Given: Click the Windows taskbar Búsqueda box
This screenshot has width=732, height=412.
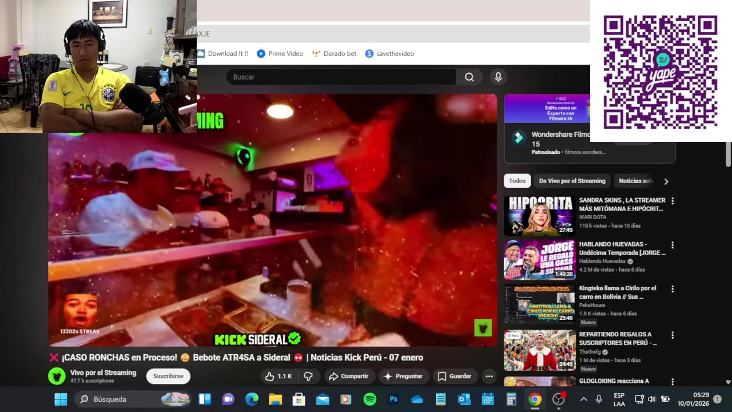Looking at the screenshot, I should pos(134,399).
